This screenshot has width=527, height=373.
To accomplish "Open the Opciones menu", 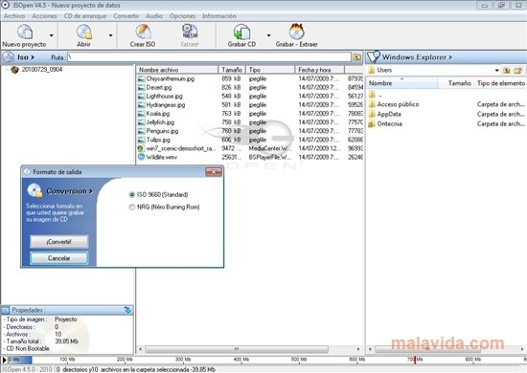I will 182,16.
